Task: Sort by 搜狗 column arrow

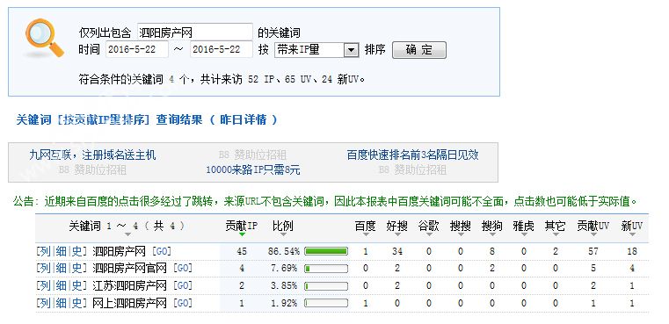Action: tap(492, 234)
